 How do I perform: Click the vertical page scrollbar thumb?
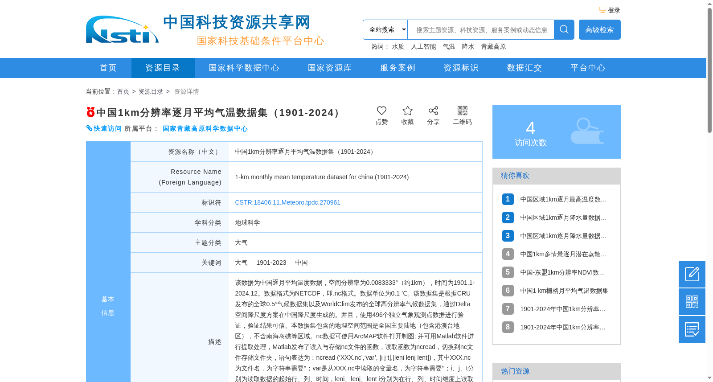[709, 70]
